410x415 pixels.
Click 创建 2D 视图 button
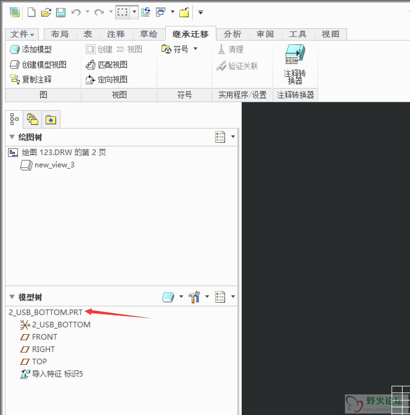pyautogui.click(x=114, y=49)
